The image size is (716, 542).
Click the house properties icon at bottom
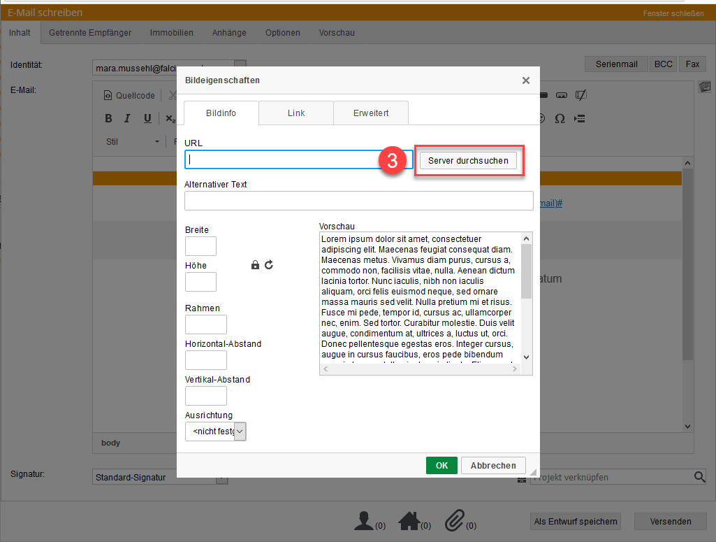[x=409, y=520]
